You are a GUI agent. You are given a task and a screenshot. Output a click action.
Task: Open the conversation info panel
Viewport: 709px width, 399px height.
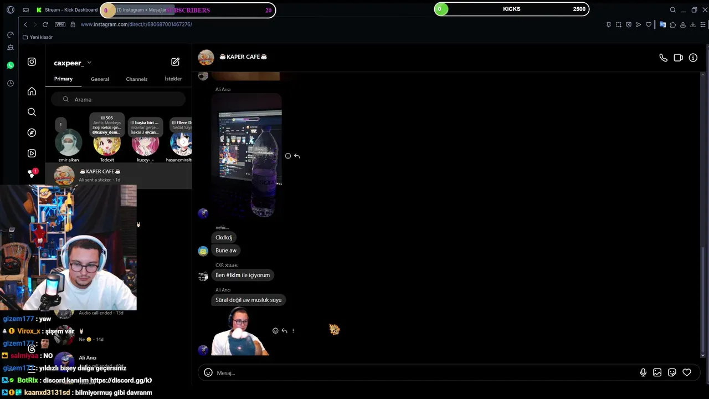(x=693, y=58)
